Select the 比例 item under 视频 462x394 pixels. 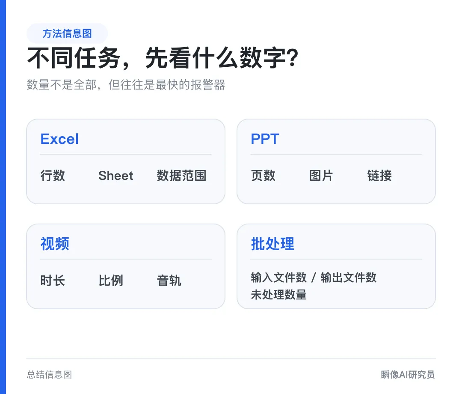[111, 281]
